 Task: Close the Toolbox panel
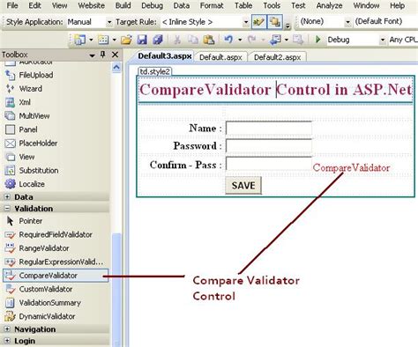tap(115, 55)
